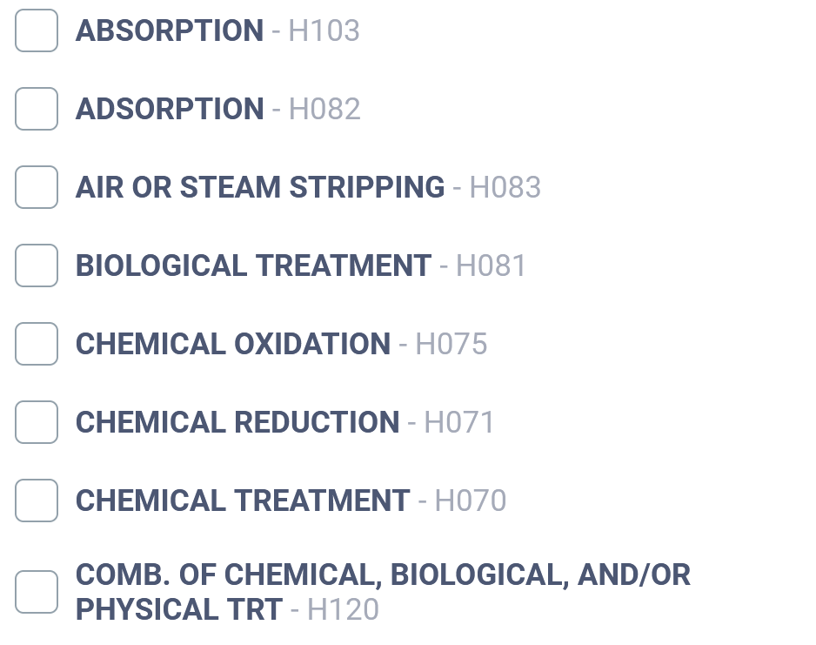
Task: Select the BIOLOGICAL TREATMENT checkbox
Action: point(37,265)
